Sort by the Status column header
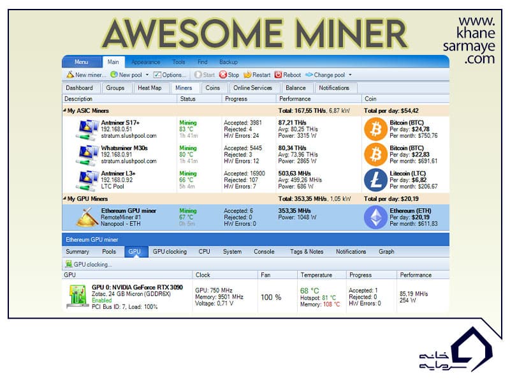This screenshot has height=383, width=510. pyautogui.click(x=199, y=99)
